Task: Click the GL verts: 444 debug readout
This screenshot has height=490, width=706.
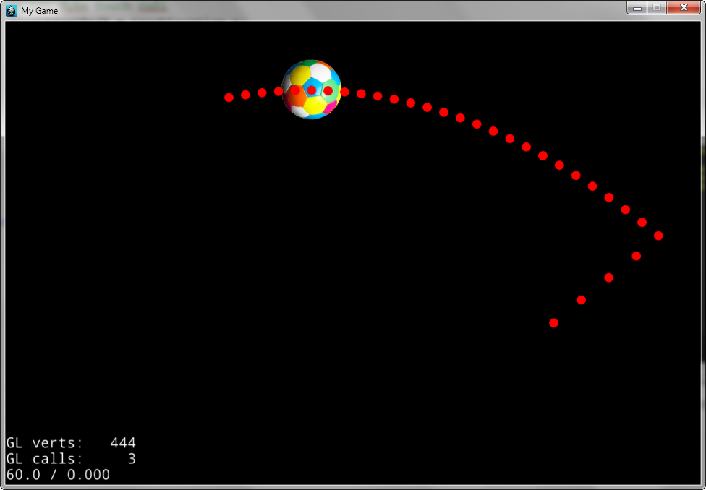Action: (x=71, y=442)
